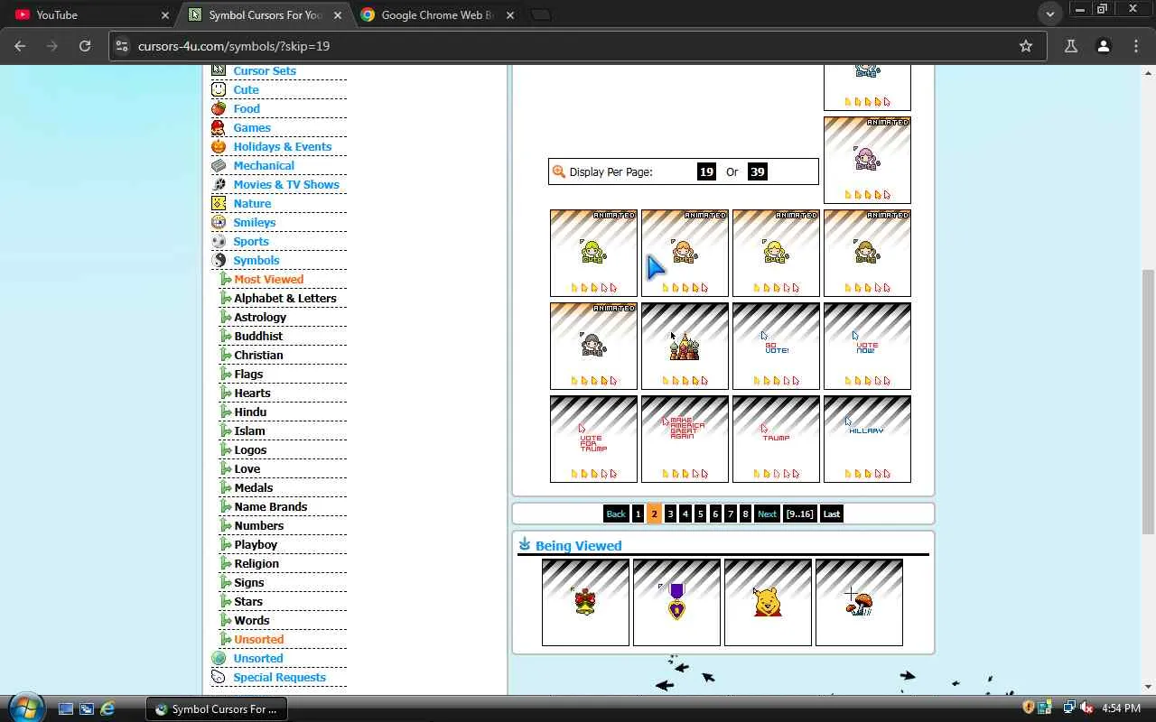The height and width of the screenshot is (722, 1156).
Task: Click the Show Desktop quick launch icon
Action: (x=66, y=708)
